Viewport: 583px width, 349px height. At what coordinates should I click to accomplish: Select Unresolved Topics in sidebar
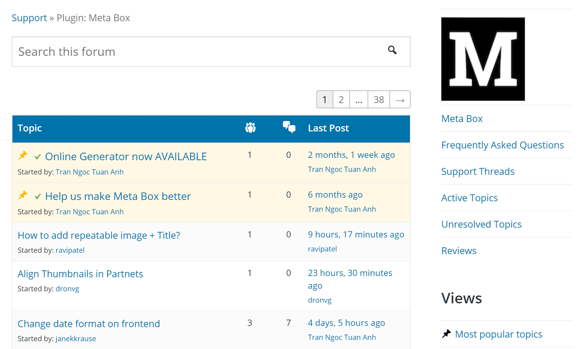tap(481, 224)
